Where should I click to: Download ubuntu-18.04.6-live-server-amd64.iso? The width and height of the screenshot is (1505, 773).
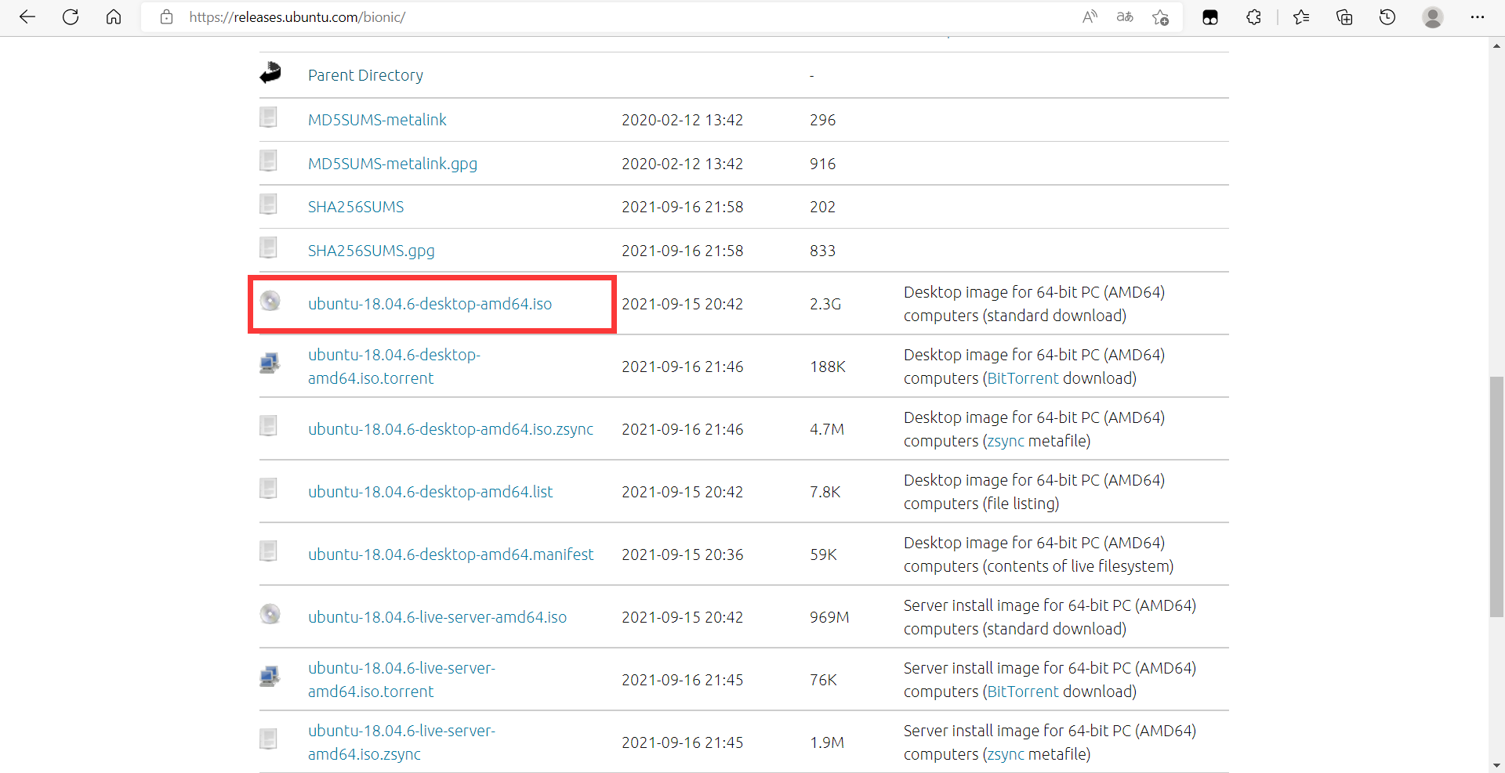pos(437,617)
